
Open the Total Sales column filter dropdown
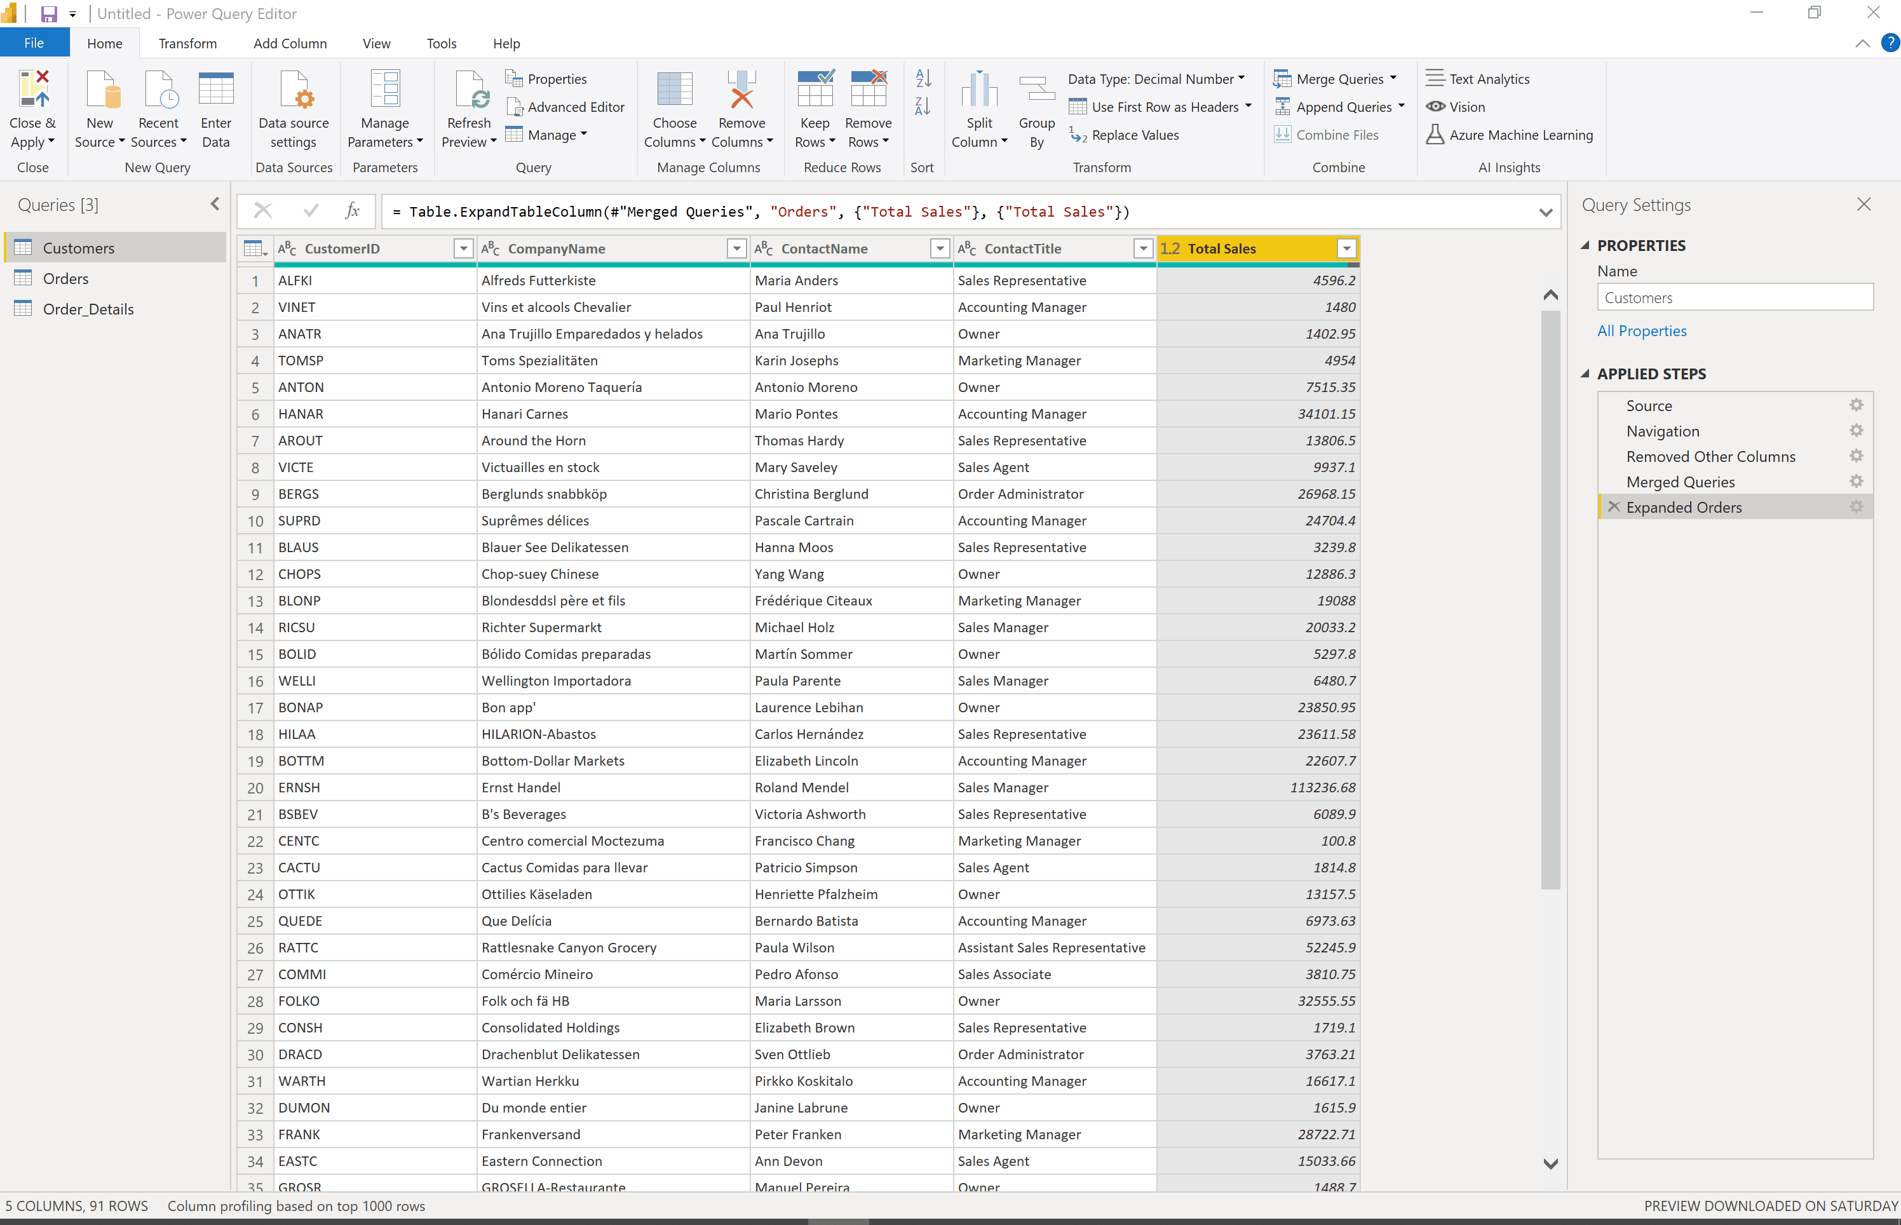coord(1346,249)
